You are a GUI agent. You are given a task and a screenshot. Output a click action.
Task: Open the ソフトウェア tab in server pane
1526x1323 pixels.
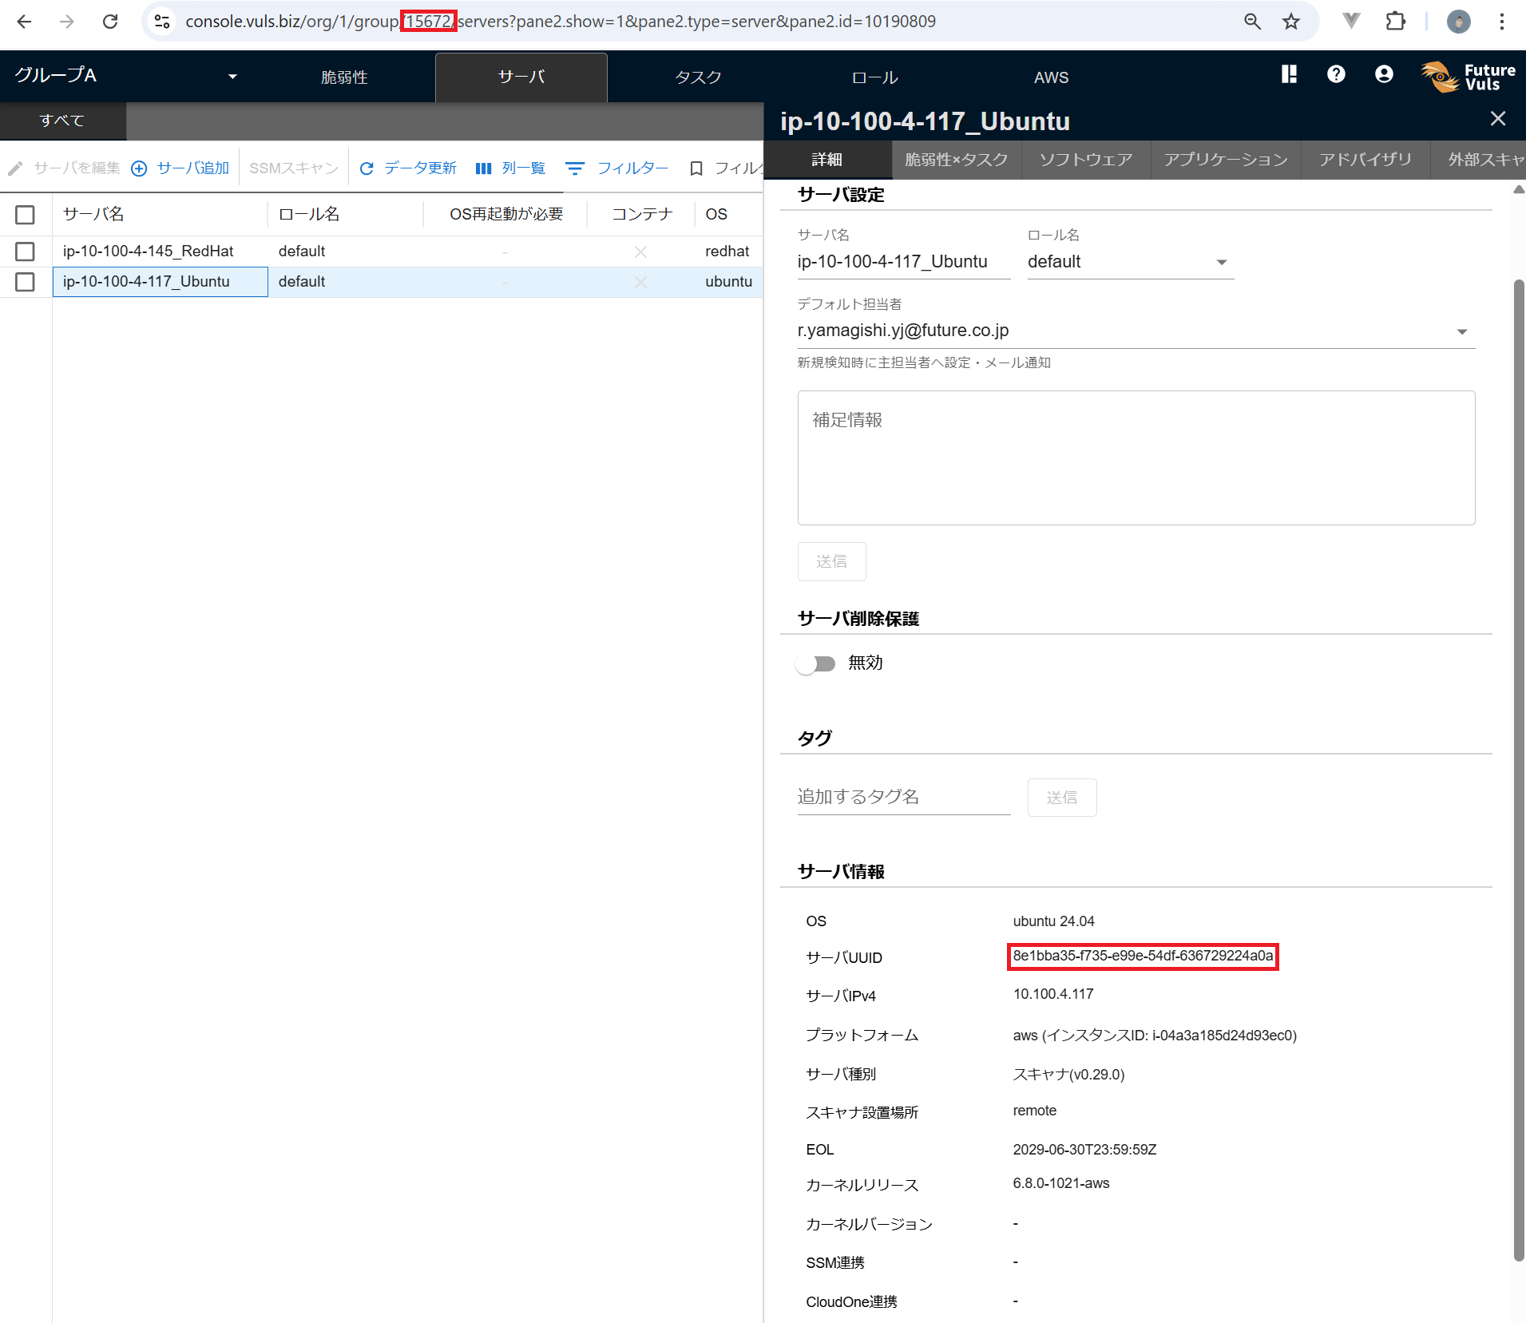pyautogui.click(x=1085, y=160)
